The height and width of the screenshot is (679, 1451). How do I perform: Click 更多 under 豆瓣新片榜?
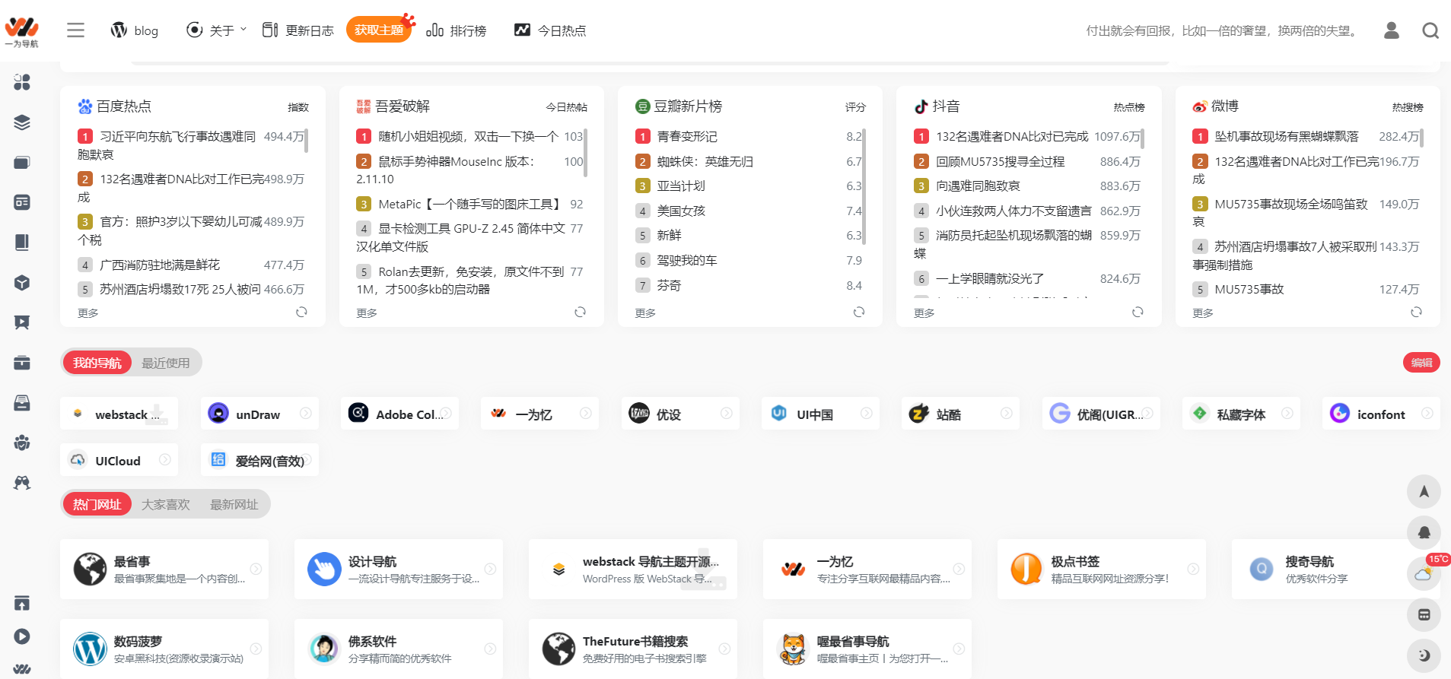click(645, 313)
